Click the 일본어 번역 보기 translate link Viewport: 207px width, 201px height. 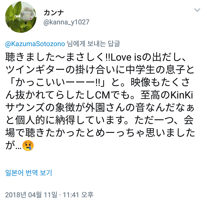29,173
